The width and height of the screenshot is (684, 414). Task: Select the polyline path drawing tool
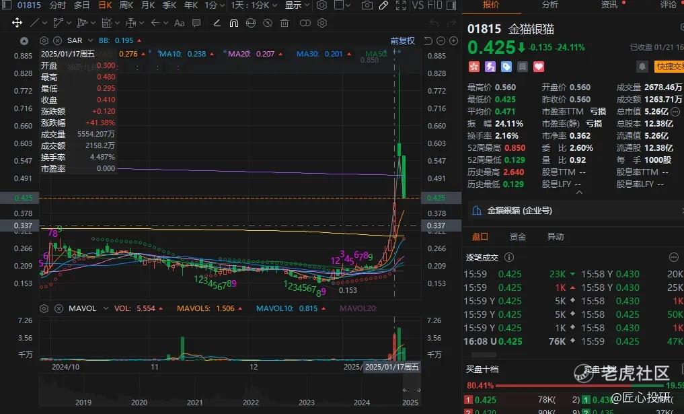click(x=58, y=23)
